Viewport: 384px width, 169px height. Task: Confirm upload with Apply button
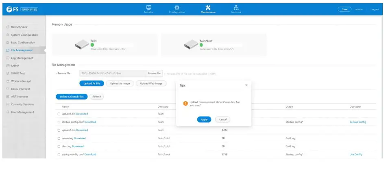click(204, 119)
